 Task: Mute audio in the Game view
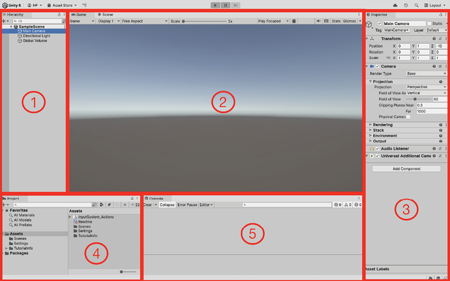tap(318, 21)
